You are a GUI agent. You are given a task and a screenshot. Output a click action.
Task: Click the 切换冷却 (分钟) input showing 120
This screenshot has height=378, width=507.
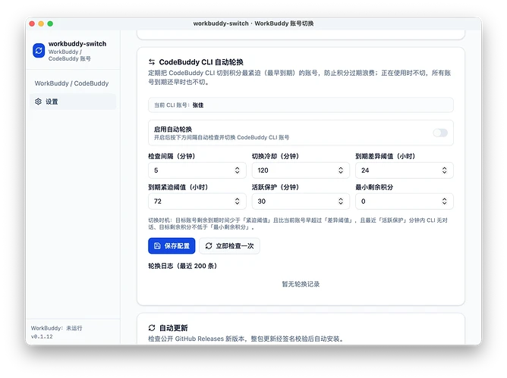(x=301, y=170)
